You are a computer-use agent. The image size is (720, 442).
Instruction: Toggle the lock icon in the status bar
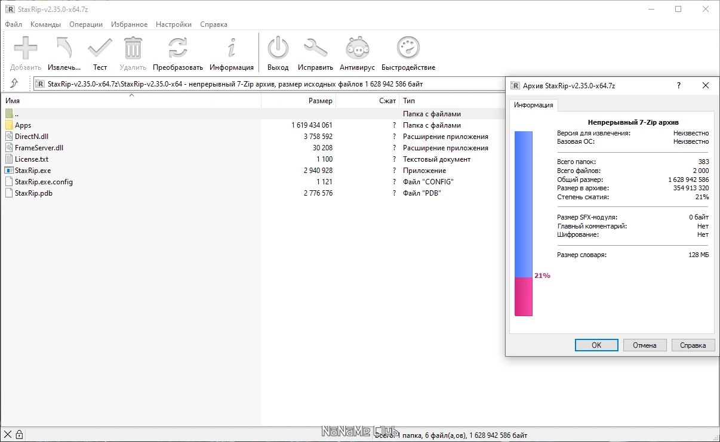19,434
